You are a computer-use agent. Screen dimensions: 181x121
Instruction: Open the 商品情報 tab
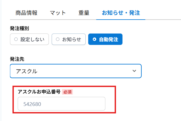[27, 13]
